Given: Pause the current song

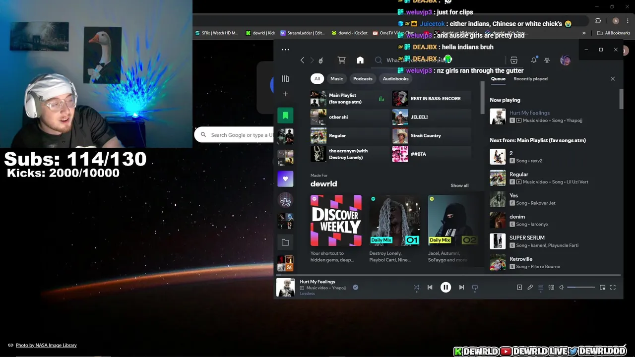Looking at the screenshot, I should click(445, 287).
